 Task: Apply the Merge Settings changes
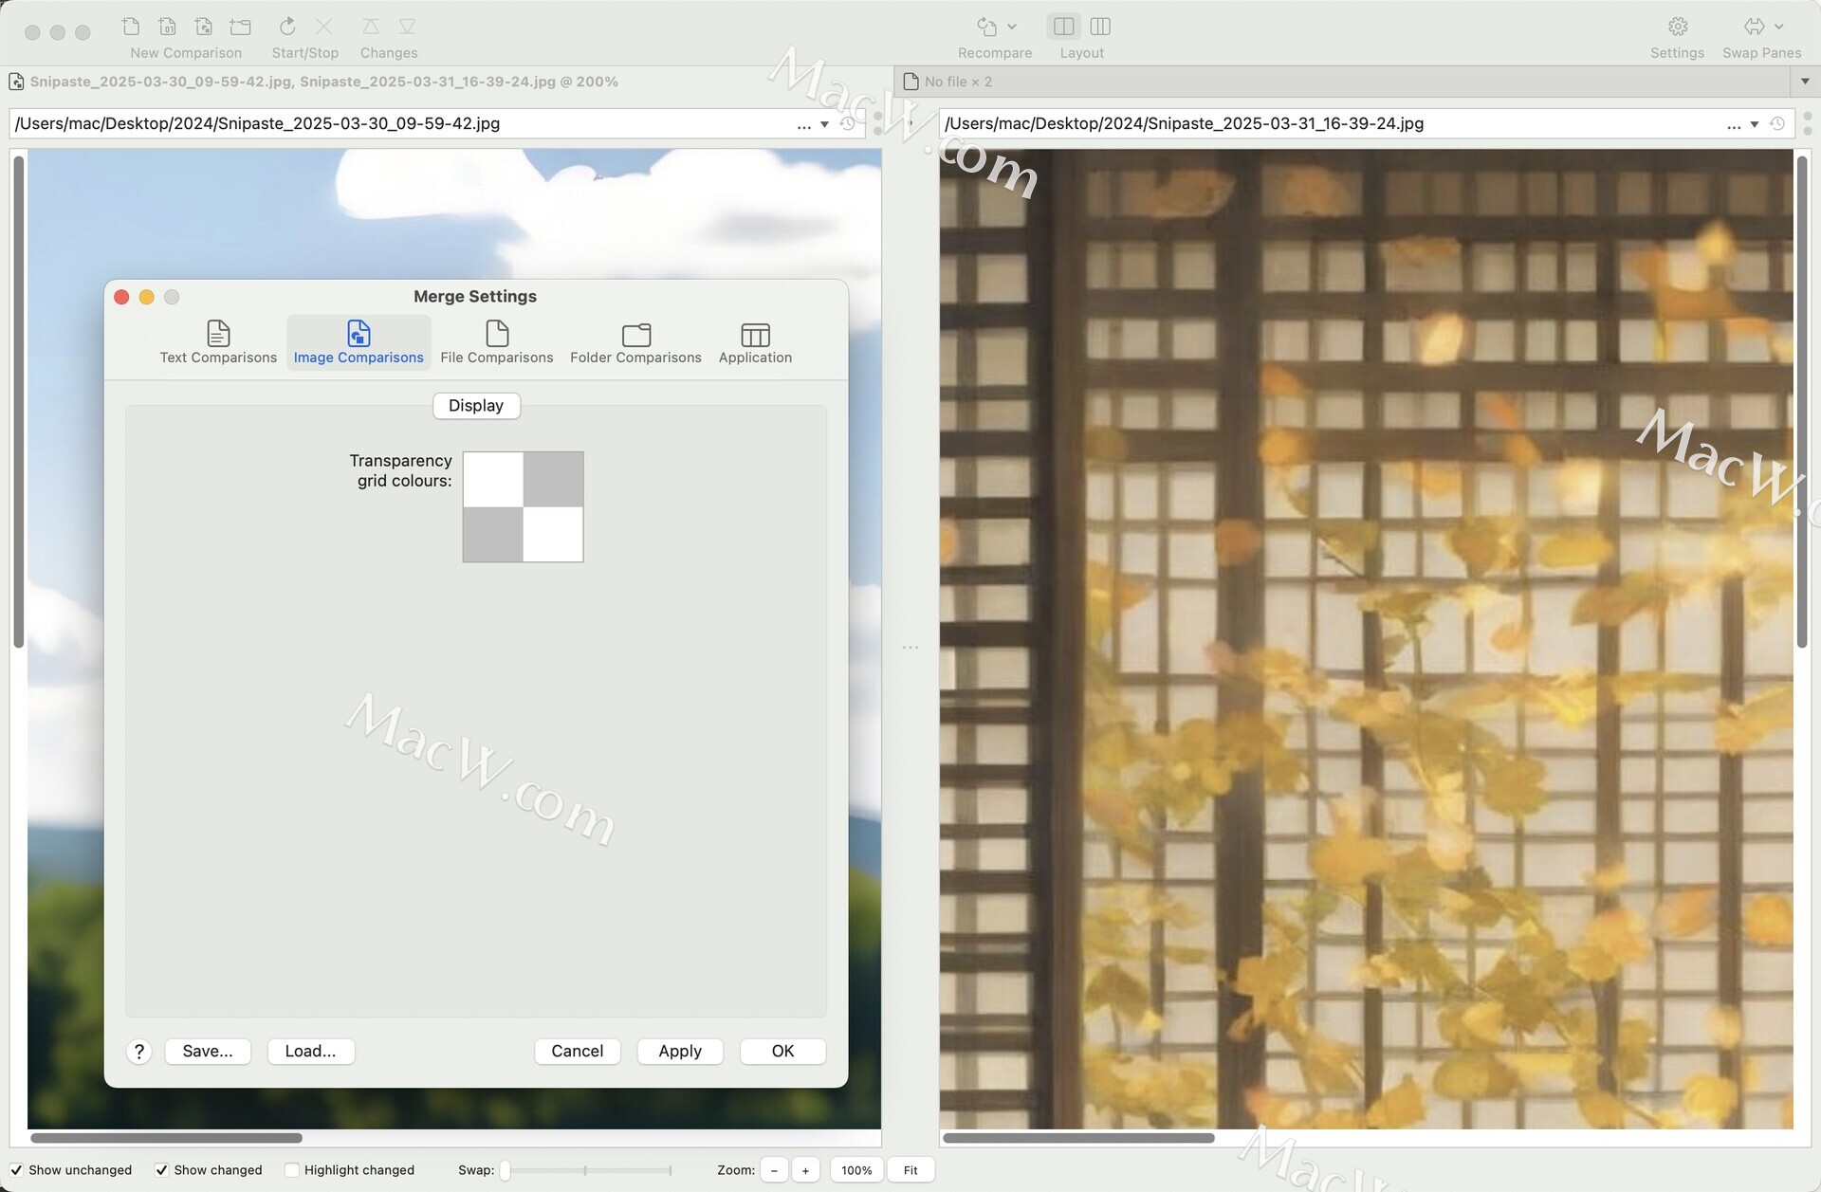(680, 1052)
